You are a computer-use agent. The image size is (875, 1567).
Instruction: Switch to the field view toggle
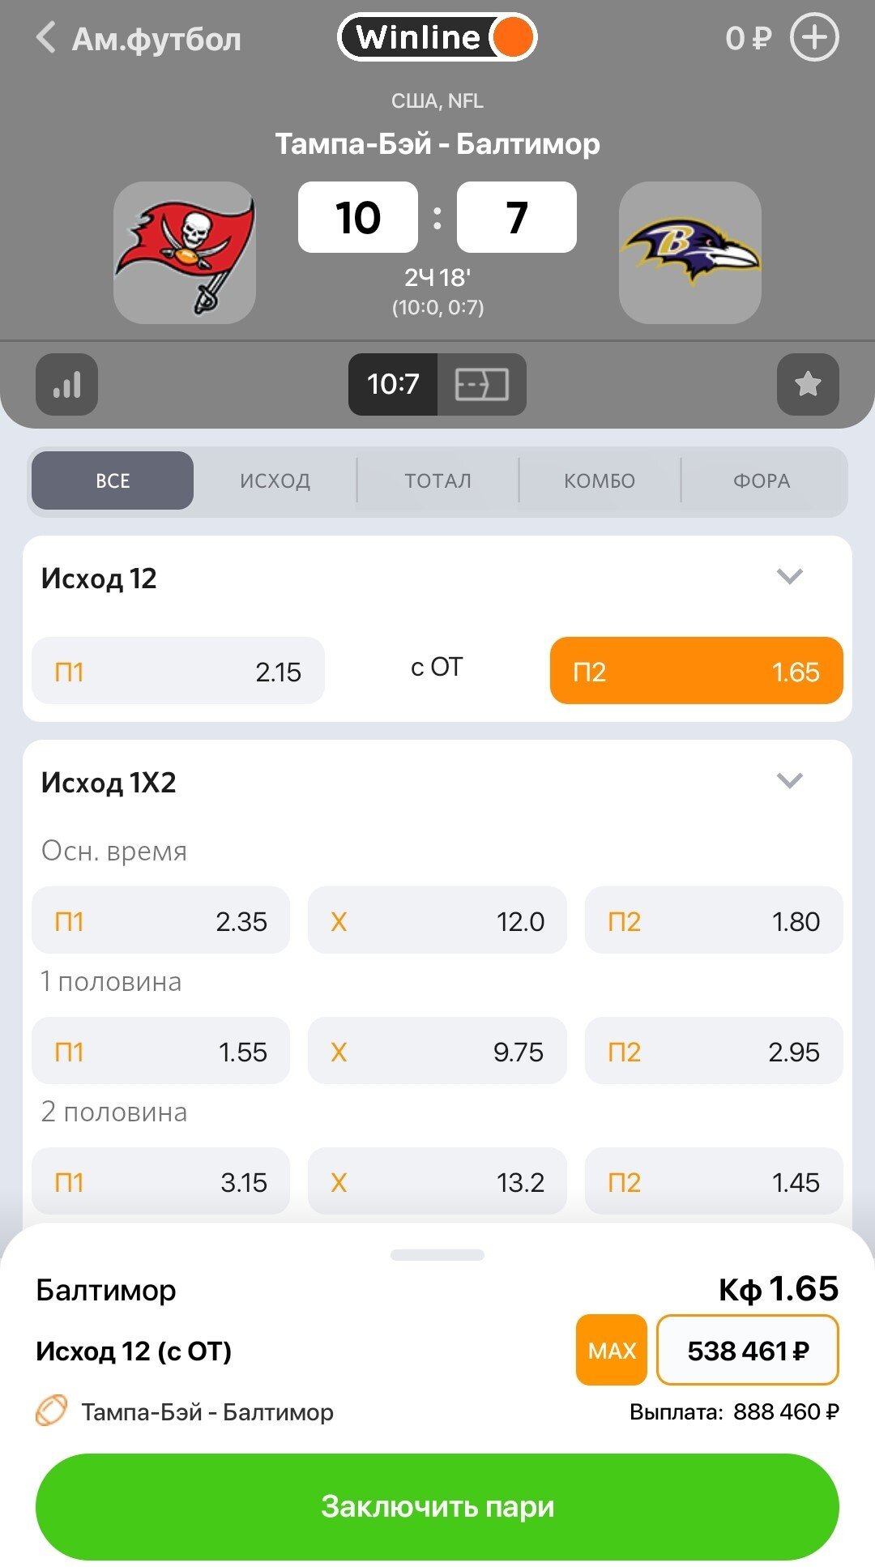coord(481,385)
